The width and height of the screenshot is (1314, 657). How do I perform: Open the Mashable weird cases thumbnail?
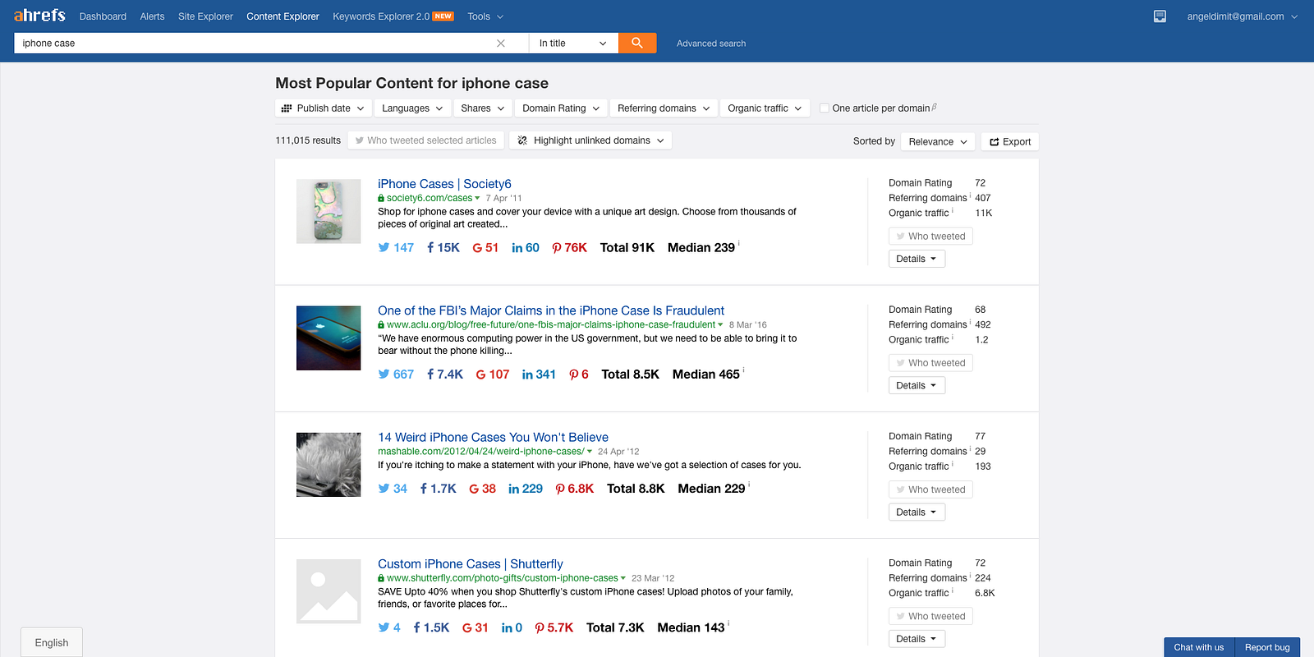328,465
